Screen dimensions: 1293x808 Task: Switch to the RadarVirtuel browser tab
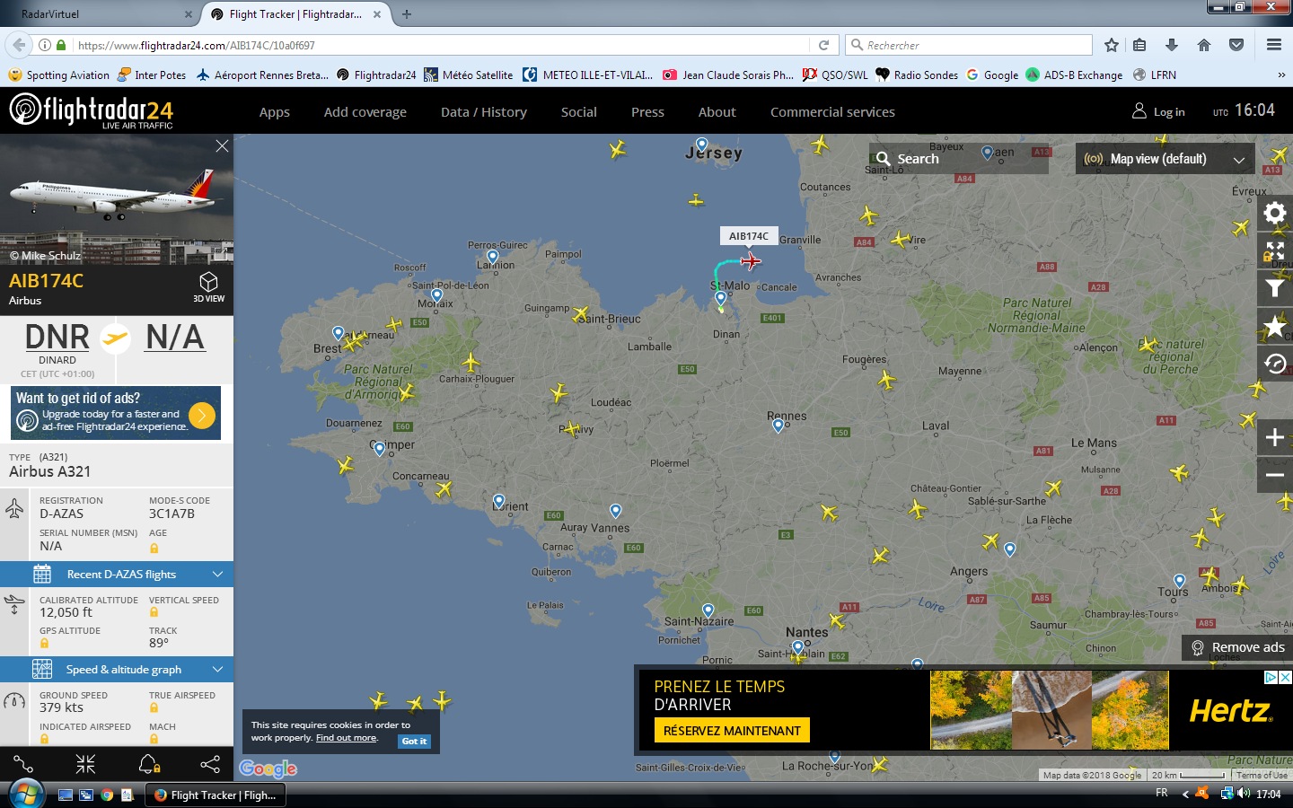click(x=99, y=14)
